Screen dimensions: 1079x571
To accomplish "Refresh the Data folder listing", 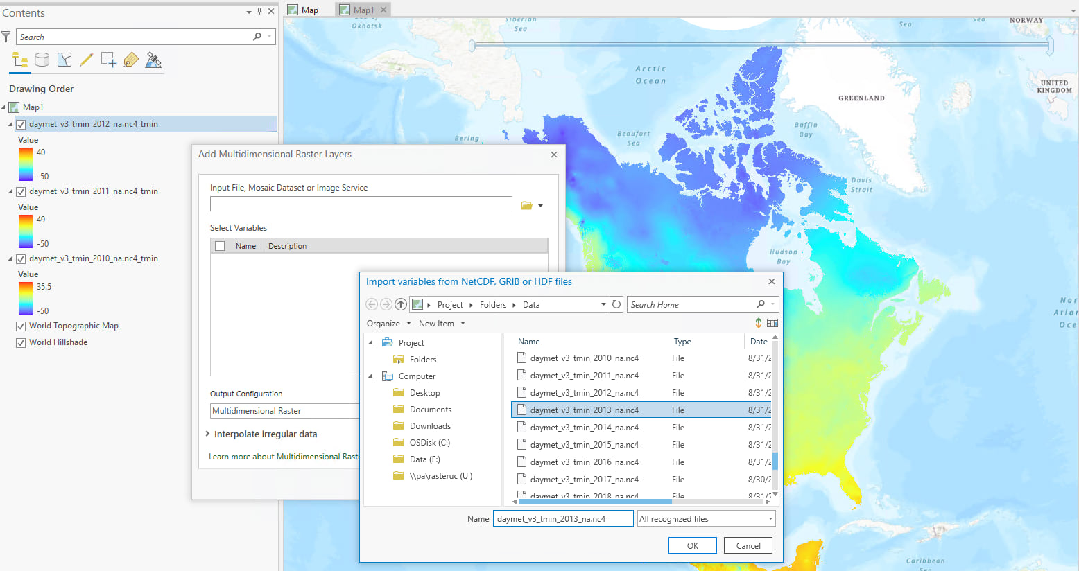I will (616, 304).
